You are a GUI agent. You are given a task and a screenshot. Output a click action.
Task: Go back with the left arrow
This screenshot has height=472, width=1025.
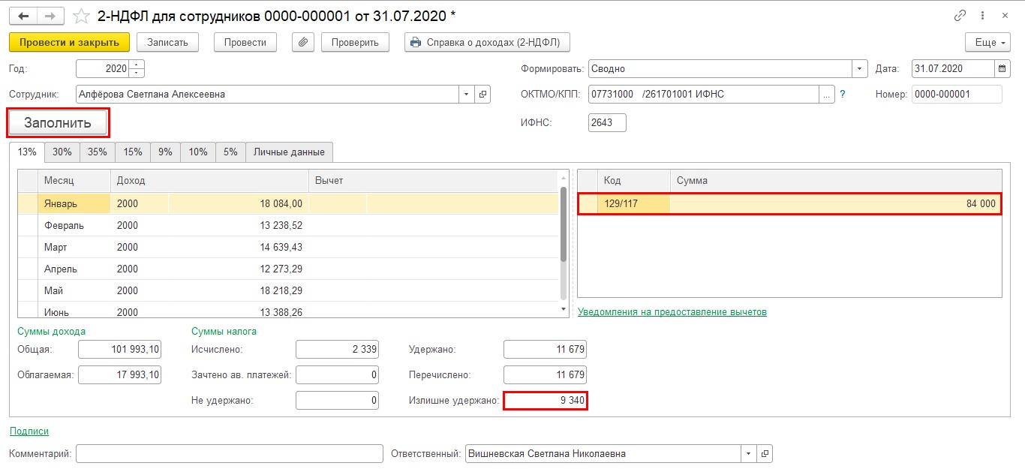23,15
